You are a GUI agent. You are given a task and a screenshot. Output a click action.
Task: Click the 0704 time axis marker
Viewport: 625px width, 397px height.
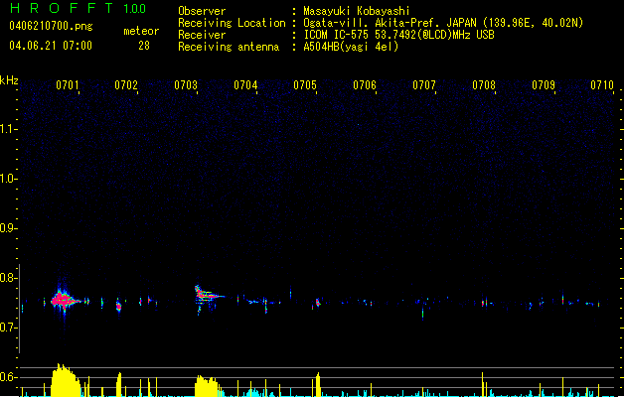[245, 85]
